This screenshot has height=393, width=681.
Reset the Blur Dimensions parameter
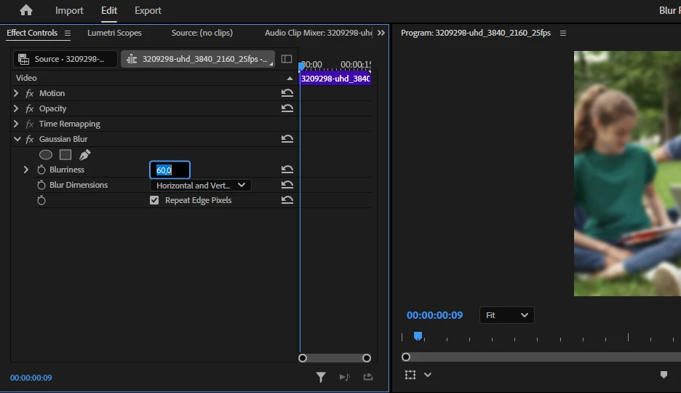[287, 185]
